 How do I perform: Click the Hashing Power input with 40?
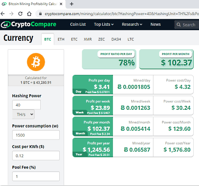point(27,105)
